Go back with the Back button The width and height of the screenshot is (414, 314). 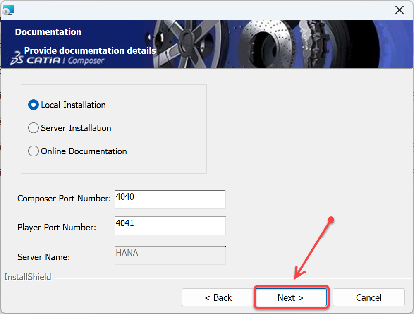coord(218,297)
